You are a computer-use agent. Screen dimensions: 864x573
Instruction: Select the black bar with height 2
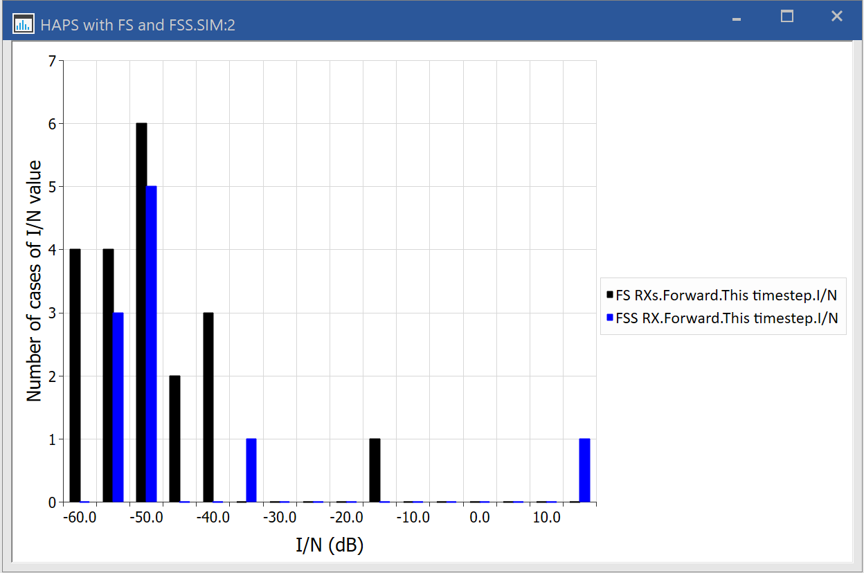tap(174, 439)
